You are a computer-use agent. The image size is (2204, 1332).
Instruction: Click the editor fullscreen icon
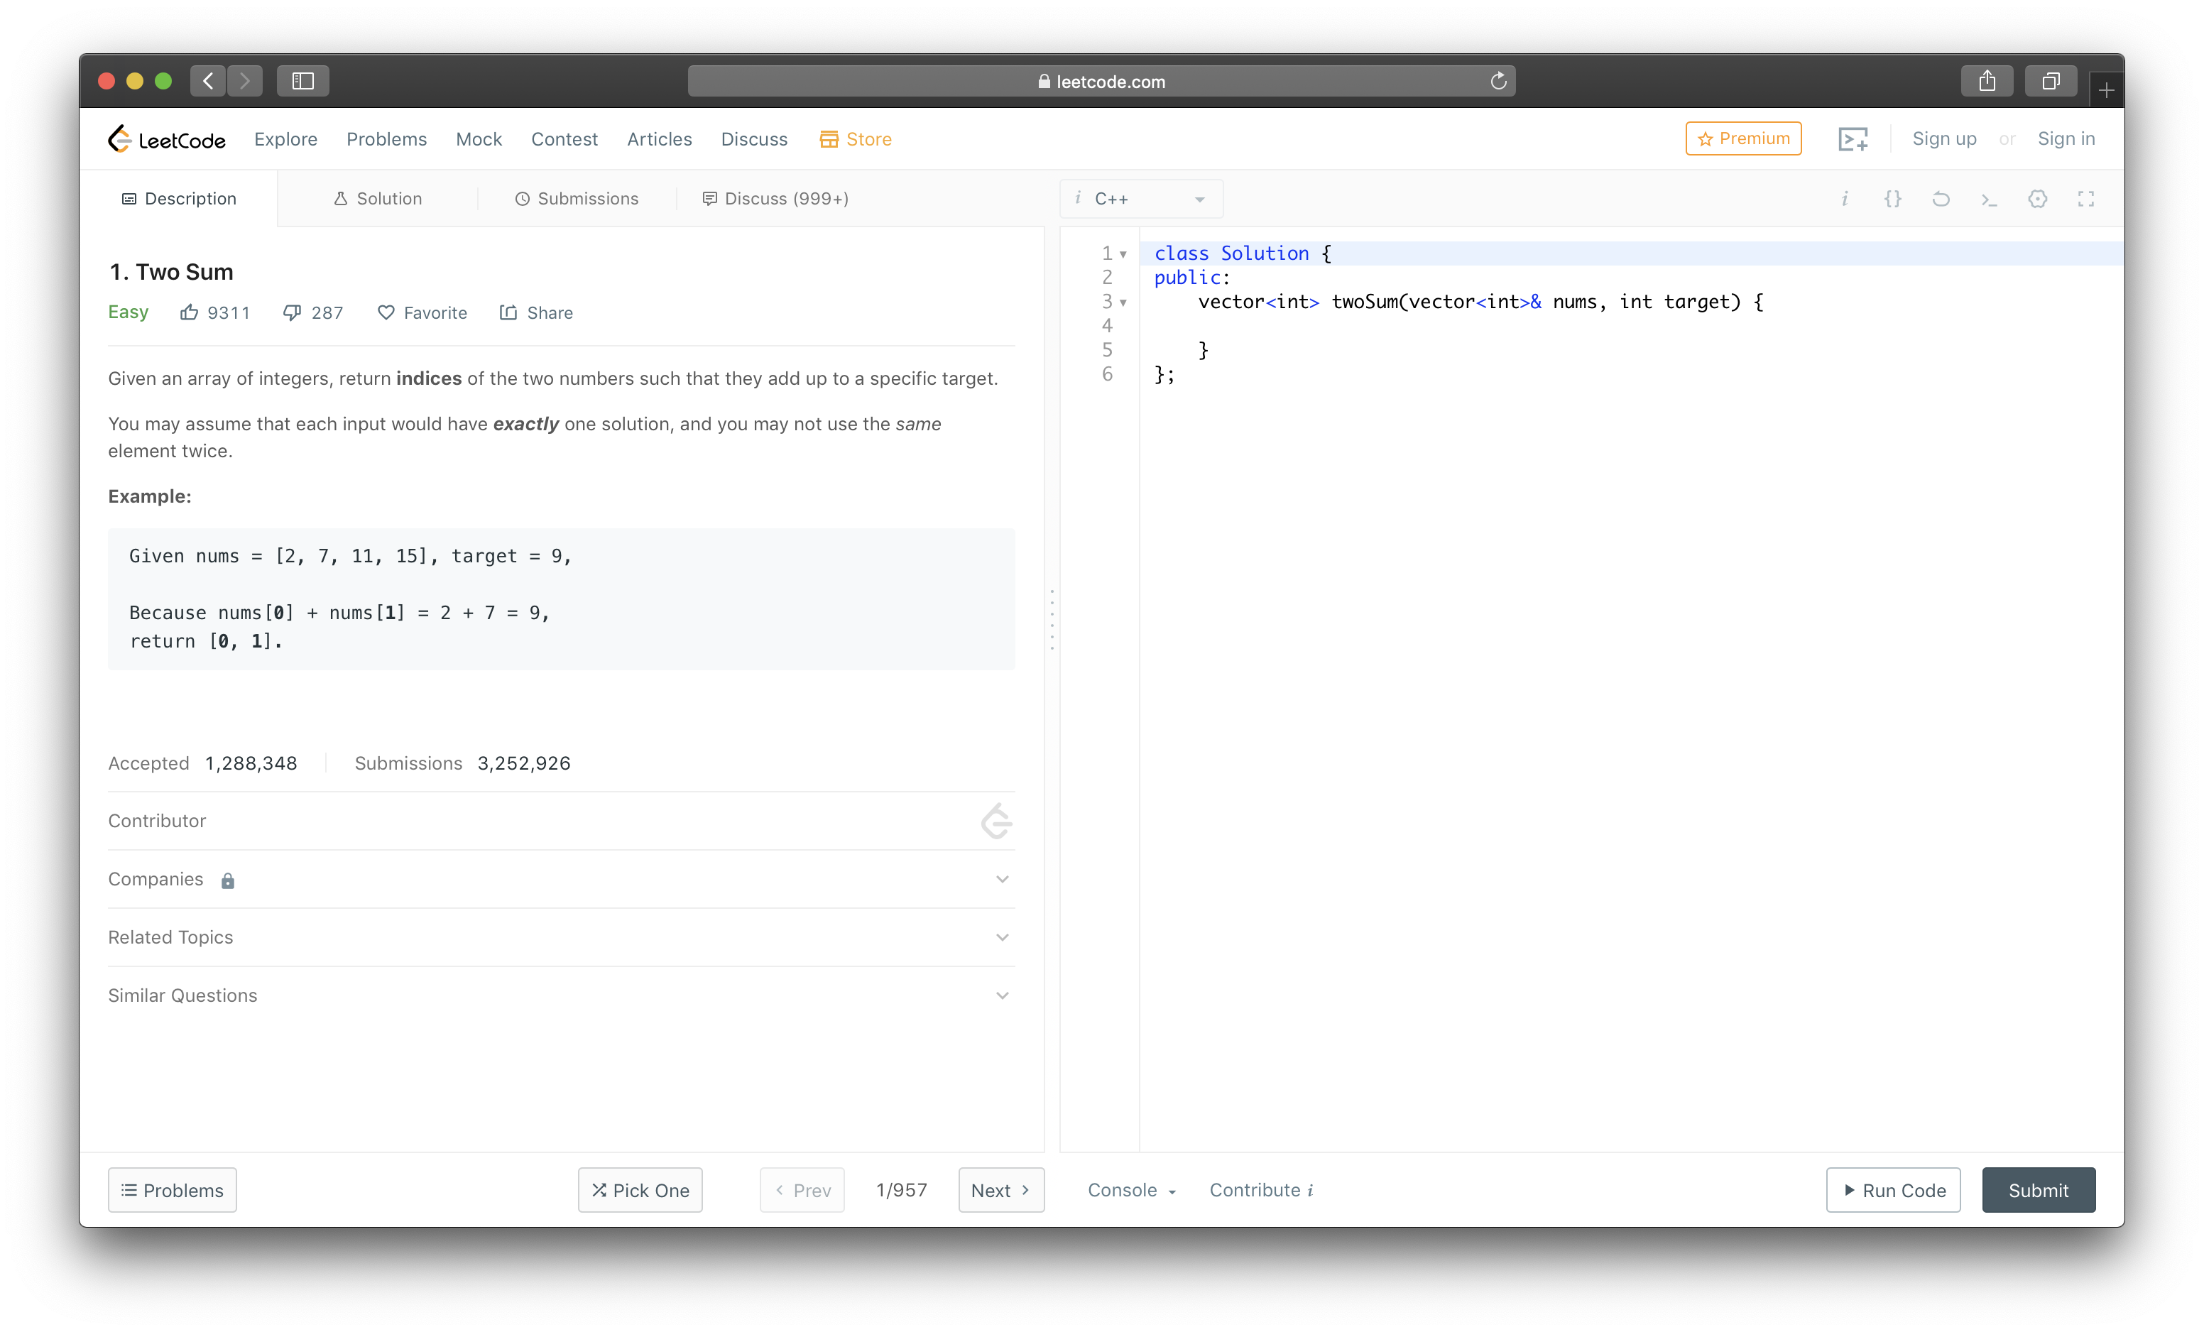[2085, 199]
